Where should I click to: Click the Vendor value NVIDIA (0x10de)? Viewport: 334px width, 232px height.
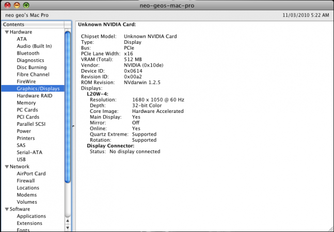point(144,65)
